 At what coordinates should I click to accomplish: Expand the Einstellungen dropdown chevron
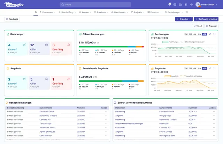(182, 13)
